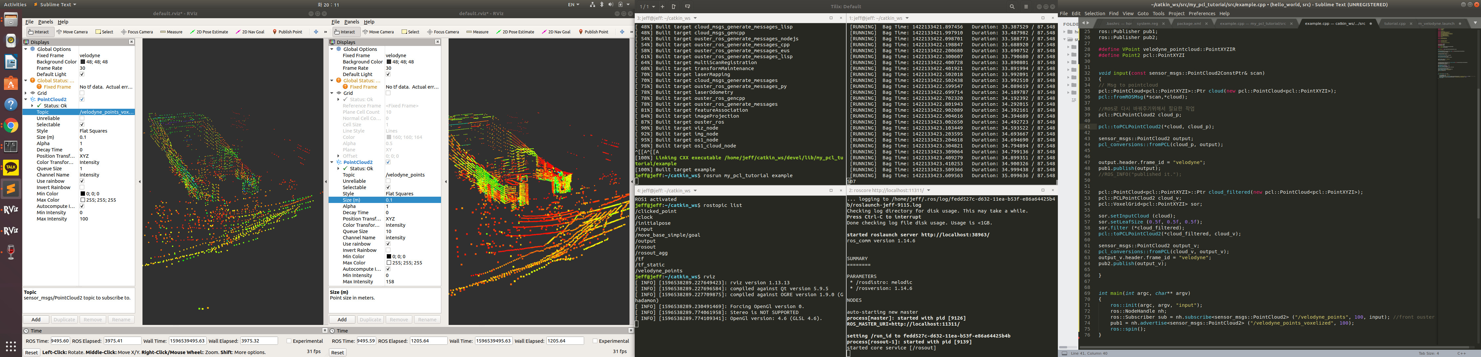Screen dimensions: 1481x357
Task: Click Add button in right RViz
Action: pos(342,320)
